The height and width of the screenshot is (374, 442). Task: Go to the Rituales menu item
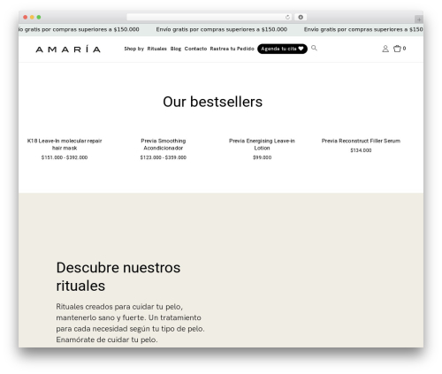click(157, 49)
